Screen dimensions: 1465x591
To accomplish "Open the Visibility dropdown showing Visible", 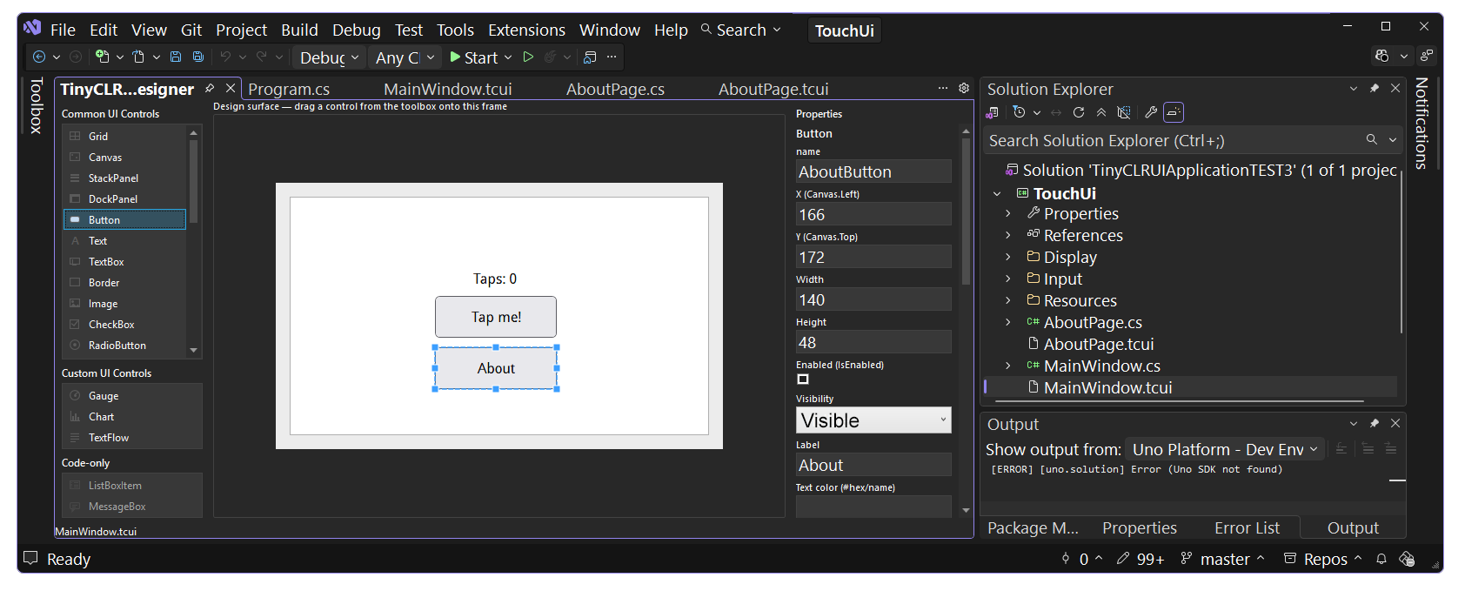I will [x=873, y=420].
